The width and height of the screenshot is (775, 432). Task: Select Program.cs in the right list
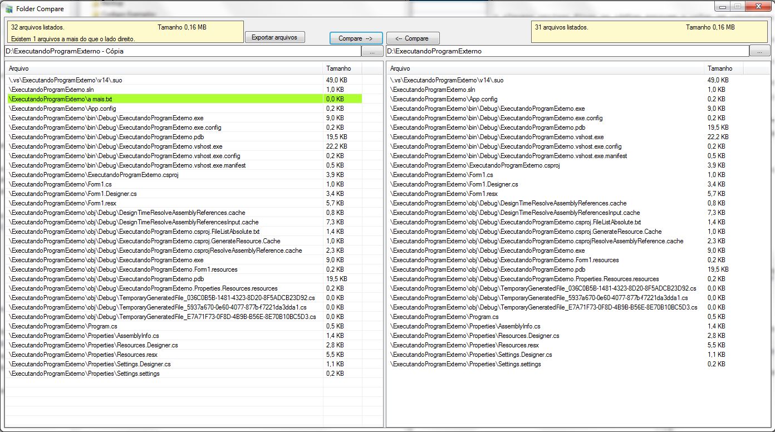pyautogui.click(x=445, y=317)
